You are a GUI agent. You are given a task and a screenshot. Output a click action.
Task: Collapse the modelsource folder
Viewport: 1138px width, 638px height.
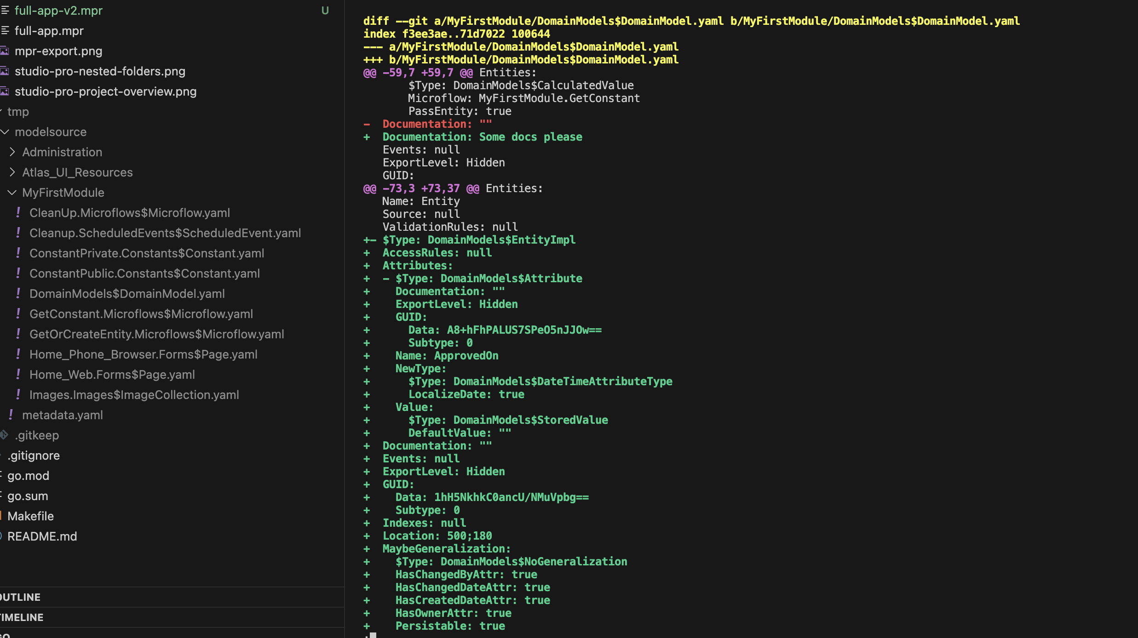point(5,131)
